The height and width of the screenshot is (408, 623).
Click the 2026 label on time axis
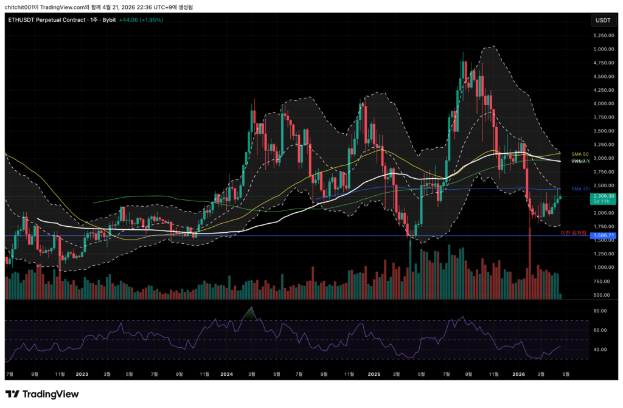pos(518,375)
